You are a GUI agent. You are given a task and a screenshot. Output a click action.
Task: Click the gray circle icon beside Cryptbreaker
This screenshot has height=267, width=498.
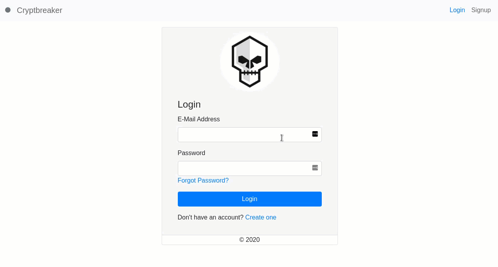pyautogui.click(x=8, y=10)
